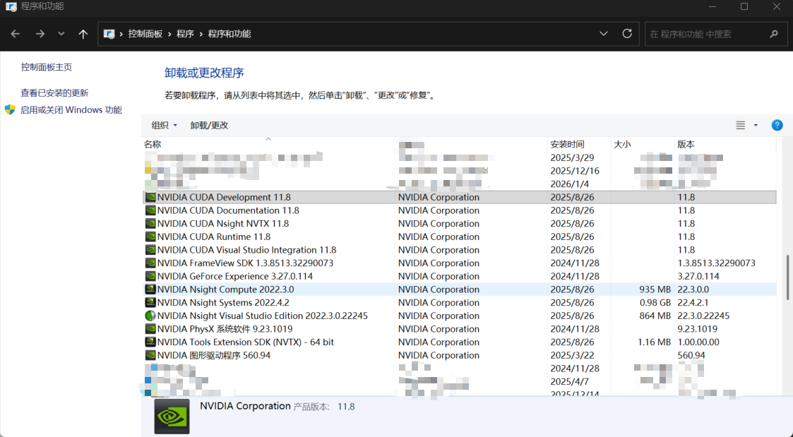The height and width of the screenshot is (437, 793).
Task: Click icon of NVIDIA CUDA Nsight NVTX 11.8
Action: [x=150, y=224]
